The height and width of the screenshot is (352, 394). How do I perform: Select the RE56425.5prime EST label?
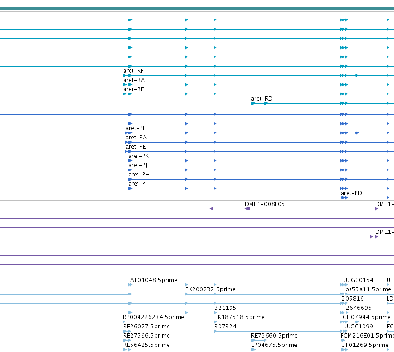point(146,345)
